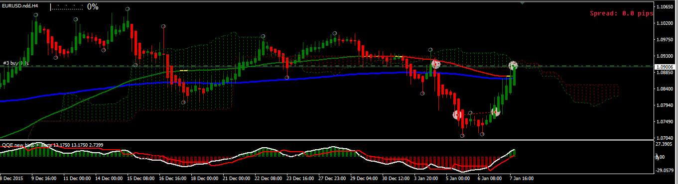This screenshot has width=678, height=184.
Task: Click the 5 Jan 00:00 time label
Action: coord(459,178)
